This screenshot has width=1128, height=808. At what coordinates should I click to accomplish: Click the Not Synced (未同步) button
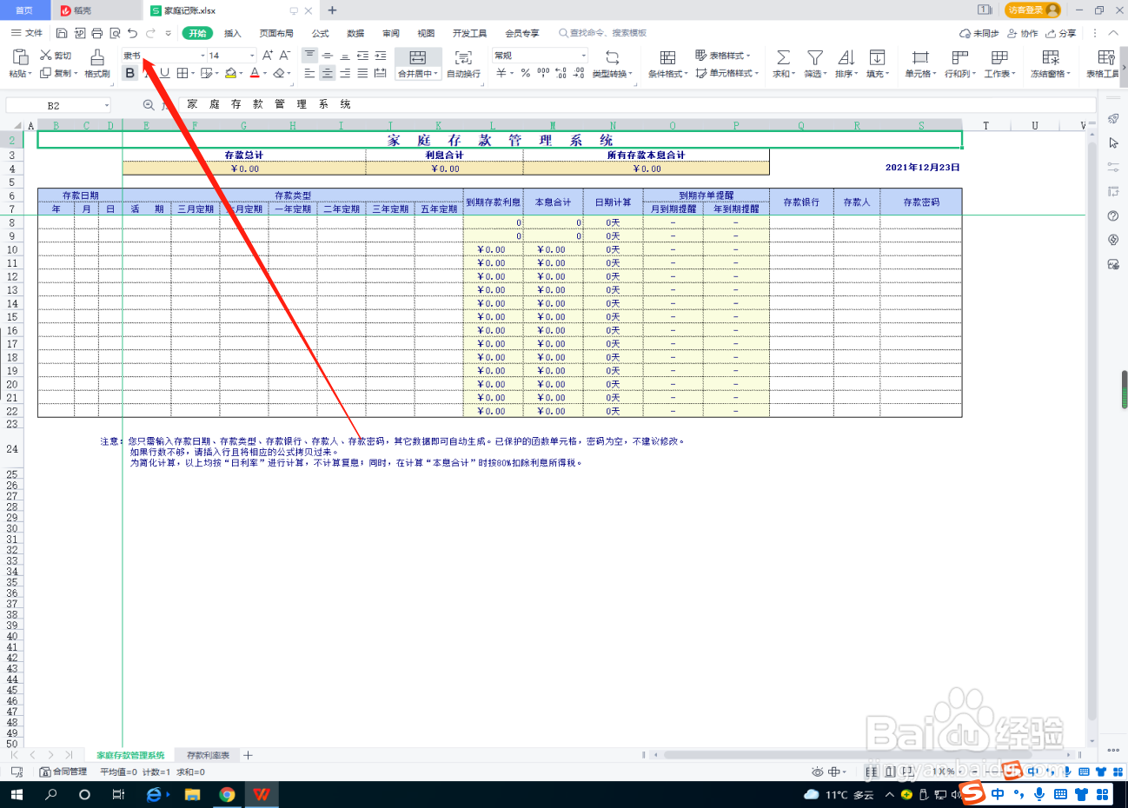click(x=979, y=33)
